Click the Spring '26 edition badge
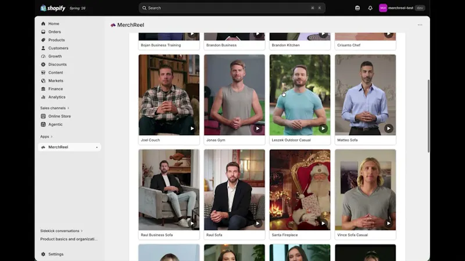Image resolution: width=465 pixels, height=261 pixels. pos(77,8)
